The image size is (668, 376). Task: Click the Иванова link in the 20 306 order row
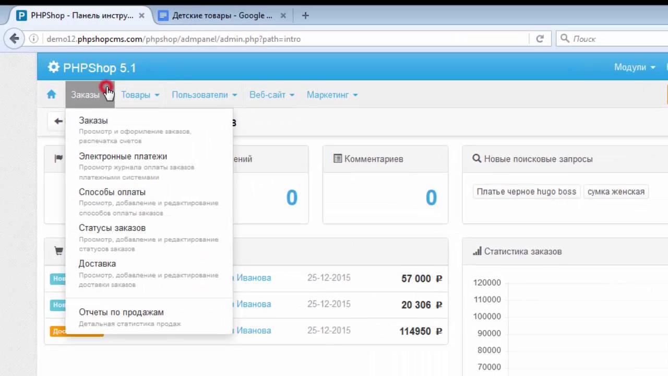(x=254, y=304)
